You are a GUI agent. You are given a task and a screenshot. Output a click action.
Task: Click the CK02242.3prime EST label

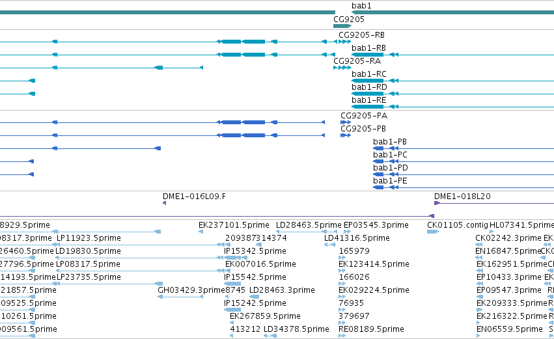point(508,238)
